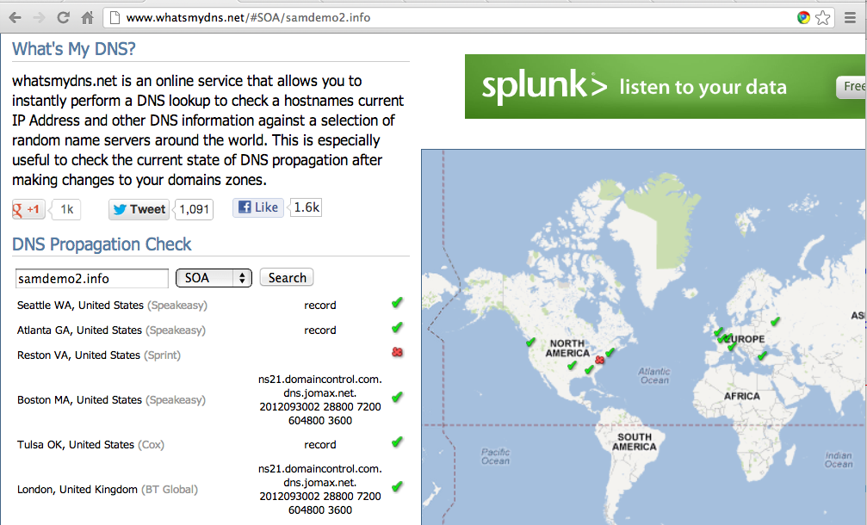Click Atlanta GA, United States row text
This screenshot has height=525, width=867.
tap(111, 330)
